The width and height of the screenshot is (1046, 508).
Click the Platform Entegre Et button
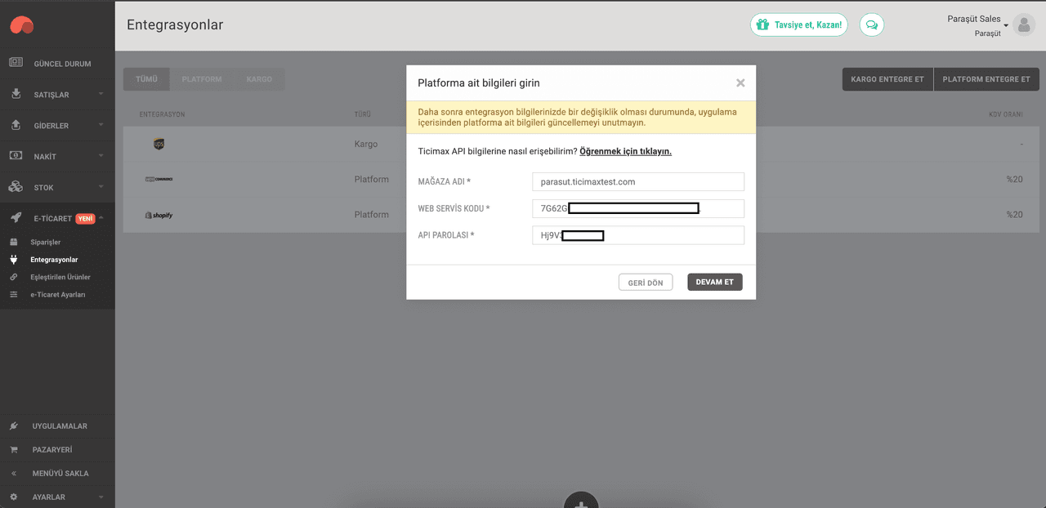click(986, 79)
